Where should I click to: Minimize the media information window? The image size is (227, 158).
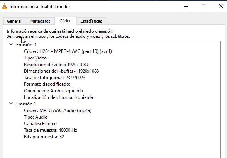[x=186, y=6]
